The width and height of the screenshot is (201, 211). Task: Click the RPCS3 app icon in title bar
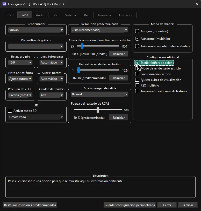(4, 4)
